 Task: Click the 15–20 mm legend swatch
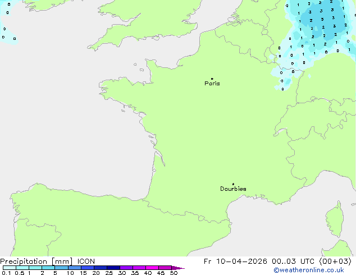(88, 268)
